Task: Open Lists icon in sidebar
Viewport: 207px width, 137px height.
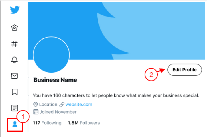Action: (x=15, y=108)
